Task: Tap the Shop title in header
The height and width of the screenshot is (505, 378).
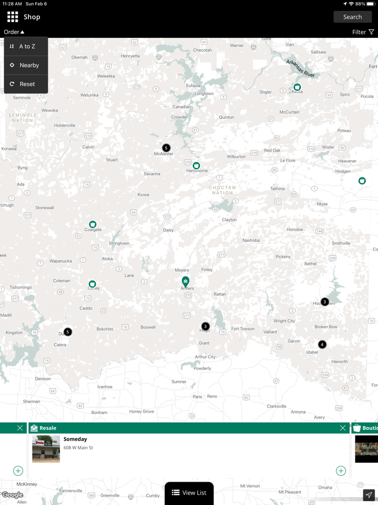Action: (x=32, y=17)
